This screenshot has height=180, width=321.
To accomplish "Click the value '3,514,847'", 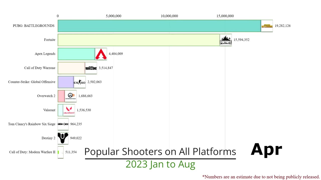I will pyautogui.click(x=106, y=68).
